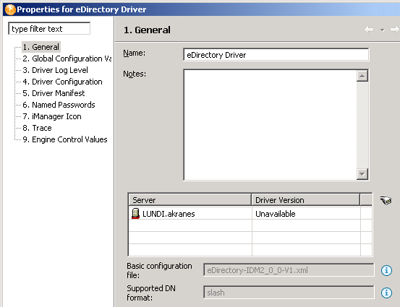Select the LUNDI.akranes server row
This screenshot has width=400, height=307.
(x=250, y=214)
